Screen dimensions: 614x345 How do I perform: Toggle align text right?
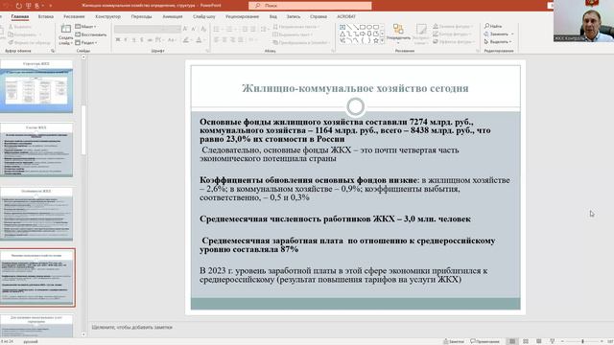click(x=232, y=40)
